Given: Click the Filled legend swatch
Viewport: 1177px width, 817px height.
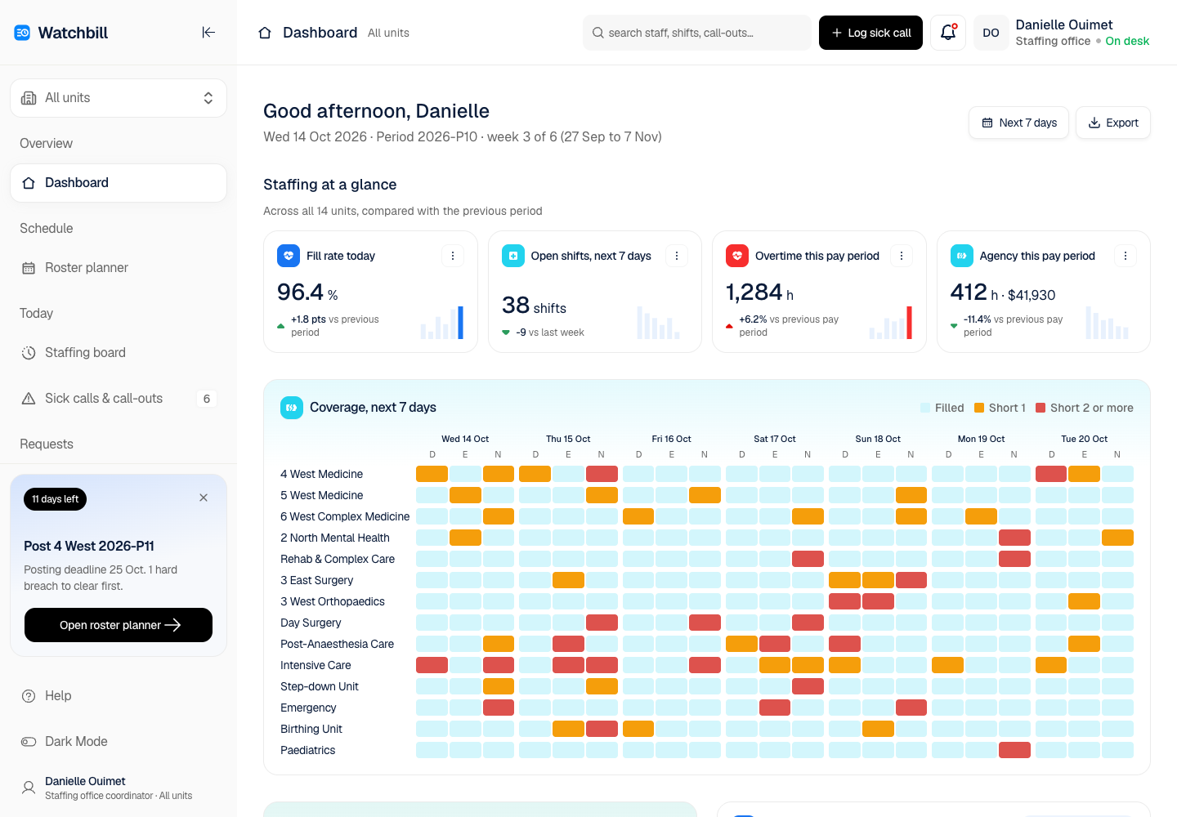Looking at the screenshot, I should tap(925, 408).
